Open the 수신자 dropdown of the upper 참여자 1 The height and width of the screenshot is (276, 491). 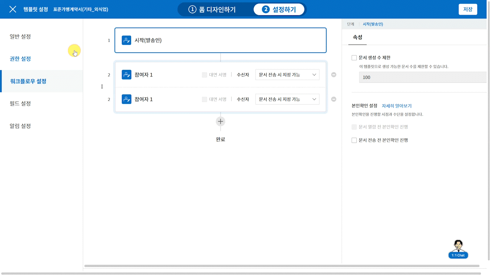coord(287,75)
